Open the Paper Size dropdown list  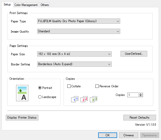74,54
